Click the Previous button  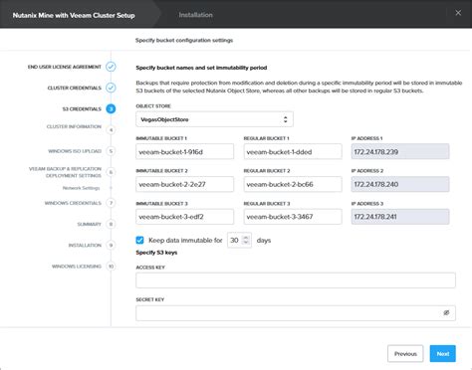pyautogui.click(x=405, y=354)
